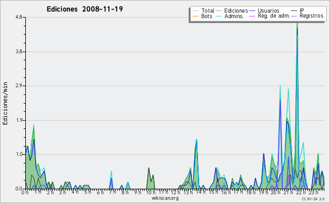Click the y-axis value 4.8
The height and width of the screenshot is (203, 330).
click(19, 17)
